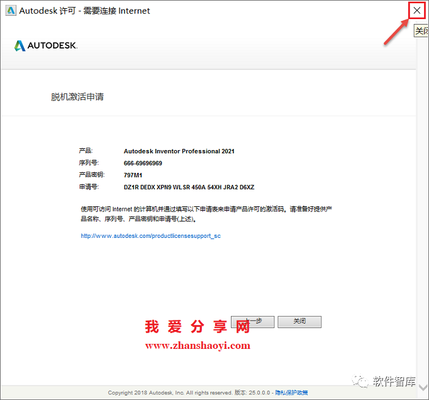Click the 关闭 button at bottom

pos(300,322)
